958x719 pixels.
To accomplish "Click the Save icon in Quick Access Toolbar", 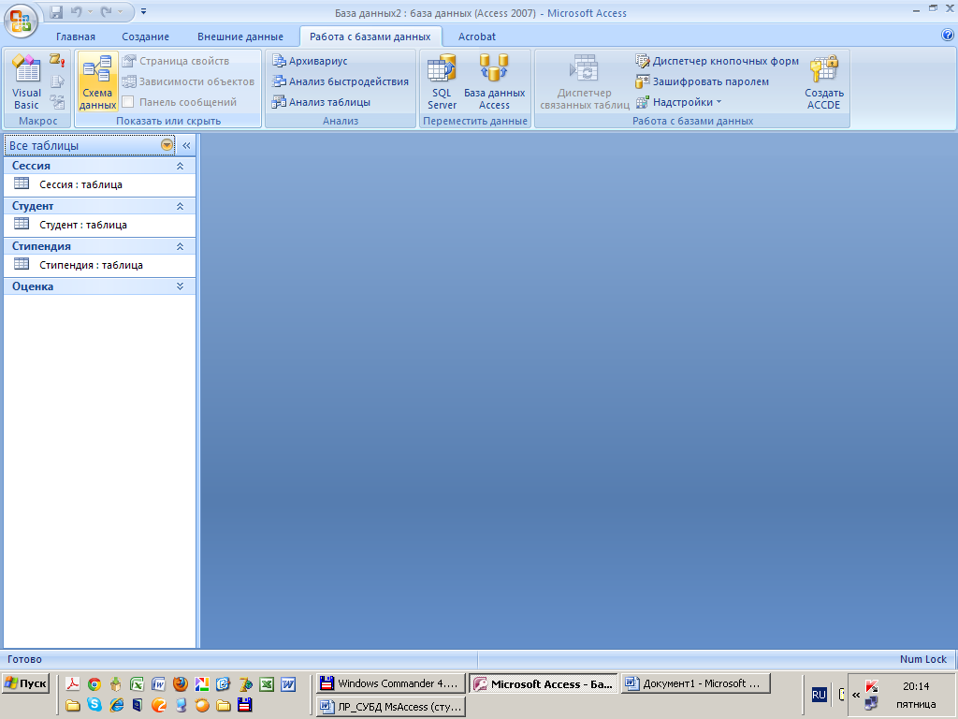I will (x=56, y=11).
